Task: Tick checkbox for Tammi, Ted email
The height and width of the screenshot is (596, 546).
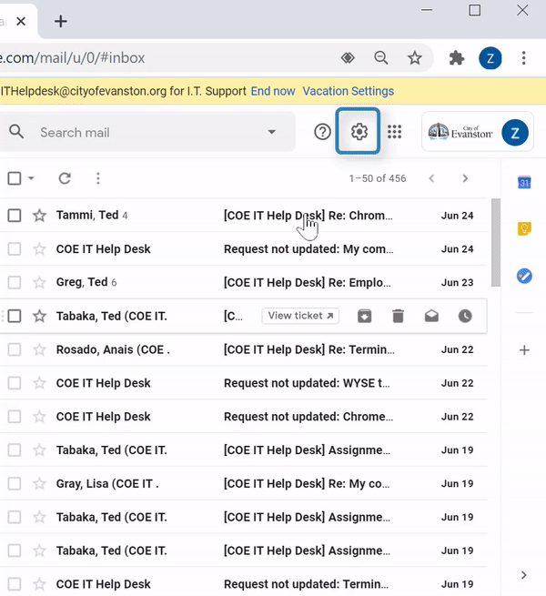Action: (x=15, y=216)
